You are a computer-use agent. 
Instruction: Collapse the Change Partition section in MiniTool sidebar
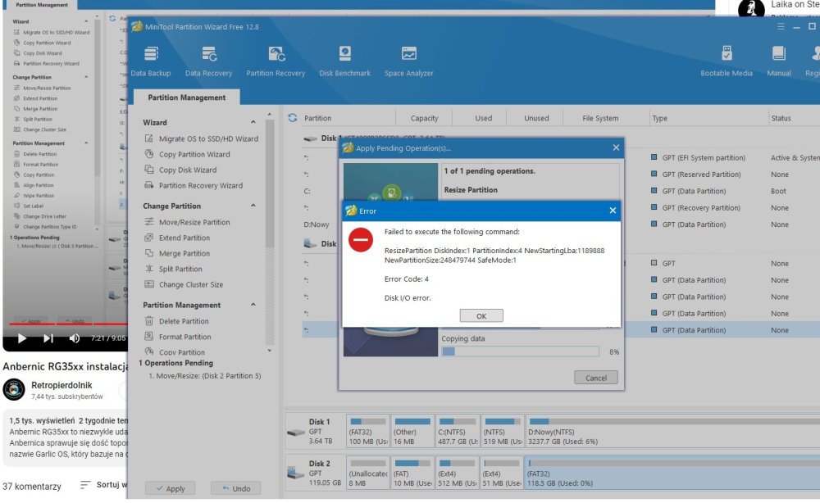pos(253,206)
